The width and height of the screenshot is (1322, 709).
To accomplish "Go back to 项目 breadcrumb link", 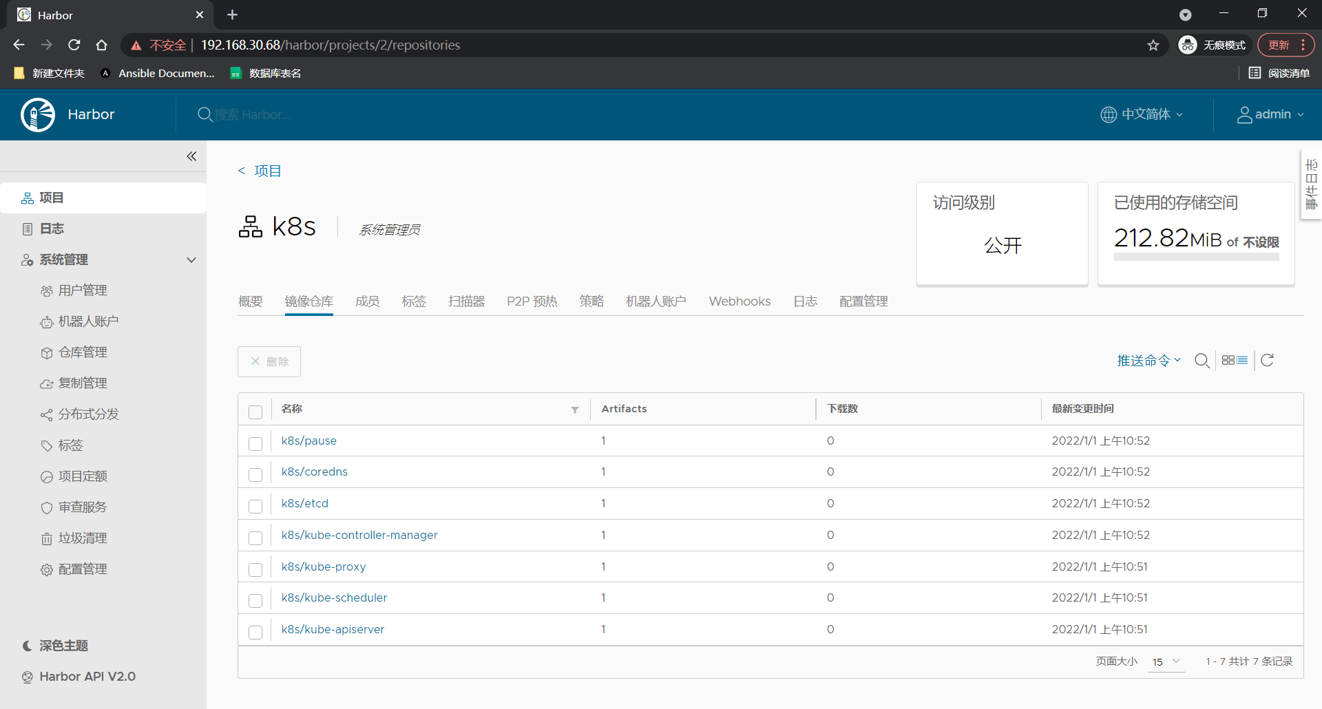I will 267,171.
